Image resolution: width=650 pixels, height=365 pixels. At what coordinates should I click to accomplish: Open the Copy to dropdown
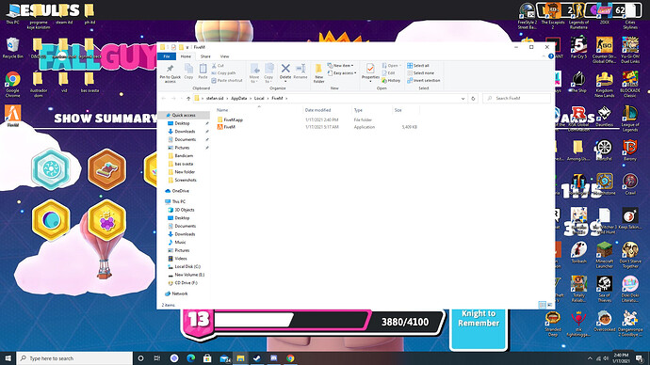click(268, 73)
